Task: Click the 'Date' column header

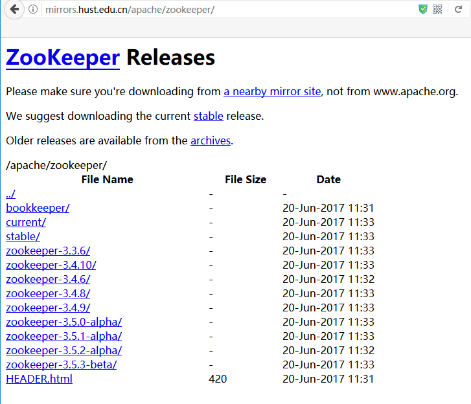Action: pos(328,179)
